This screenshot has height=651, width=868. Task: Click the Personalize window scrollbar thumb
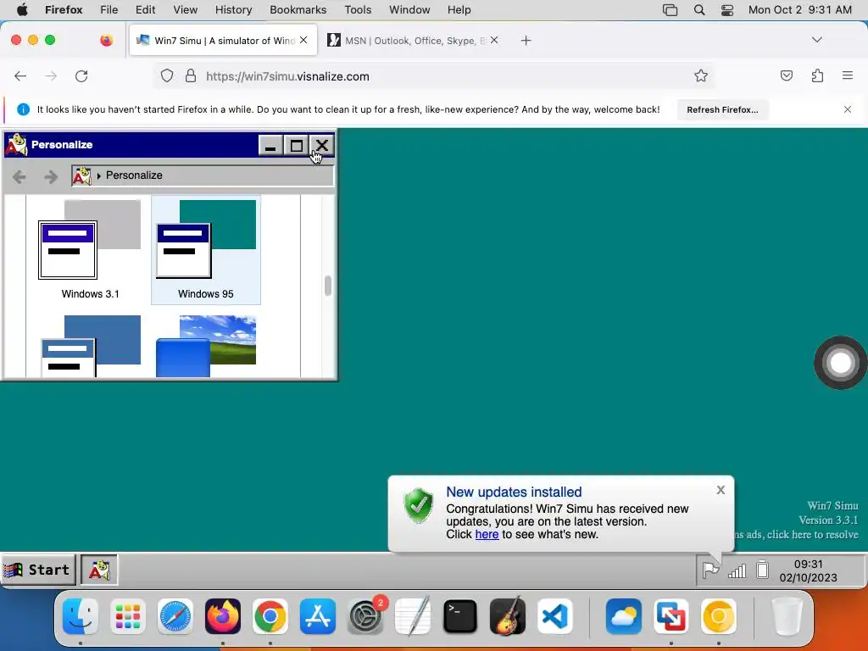coord(328,287)
